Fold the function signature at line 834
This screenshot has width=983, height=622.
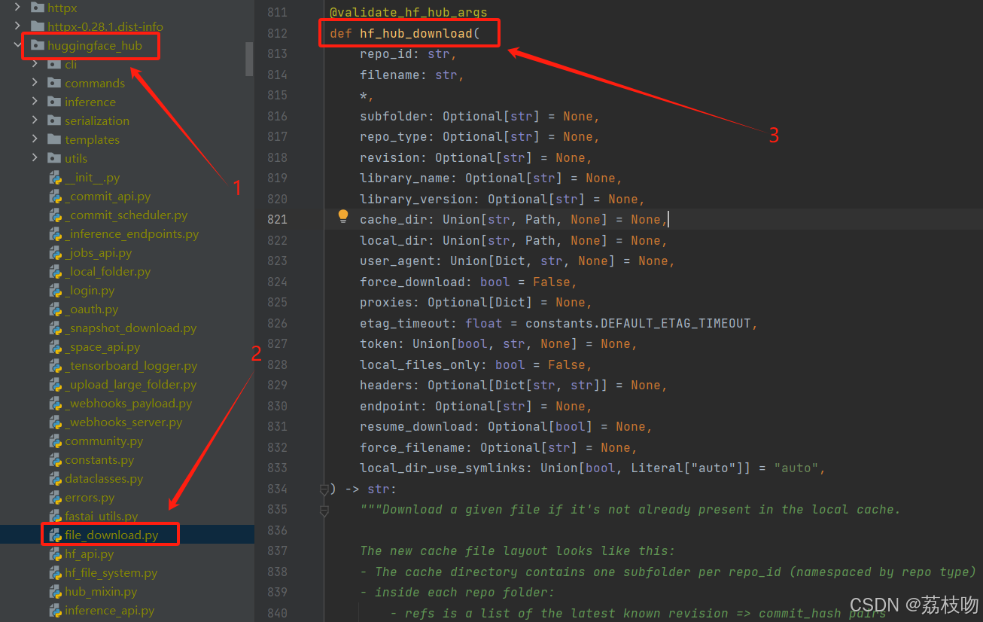pos(324,489)
